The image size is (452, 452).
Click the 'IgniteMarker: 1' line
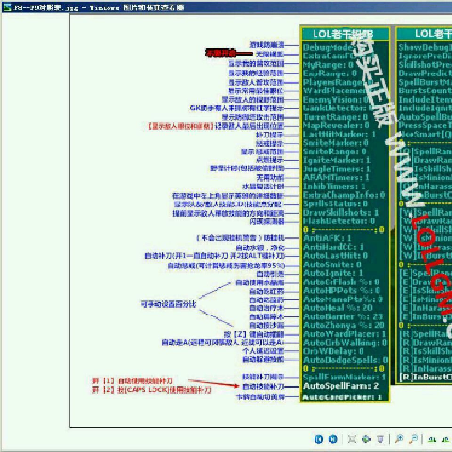click(337, 160)
